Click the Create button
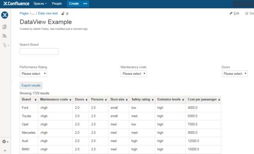The image size is (254, 154). [74, 3]
